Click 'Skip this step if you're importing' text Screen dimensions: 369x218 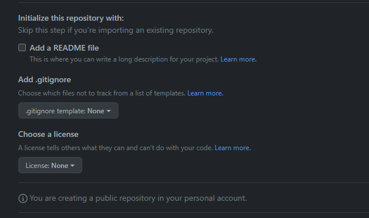click(x=116, y=30)
